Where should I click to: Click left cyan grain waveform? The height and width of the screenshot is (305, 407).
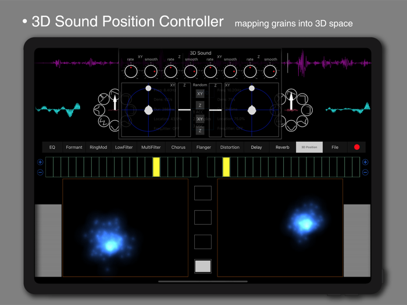(x=58, y=109)
